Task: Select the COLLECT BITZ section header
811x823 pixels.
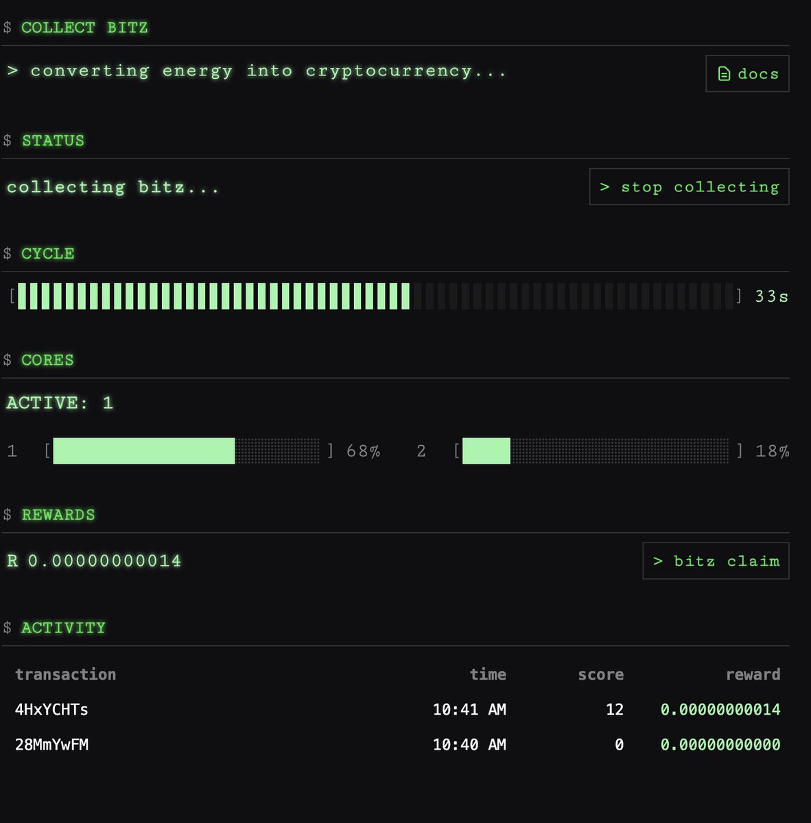Action: coord(85,27)
